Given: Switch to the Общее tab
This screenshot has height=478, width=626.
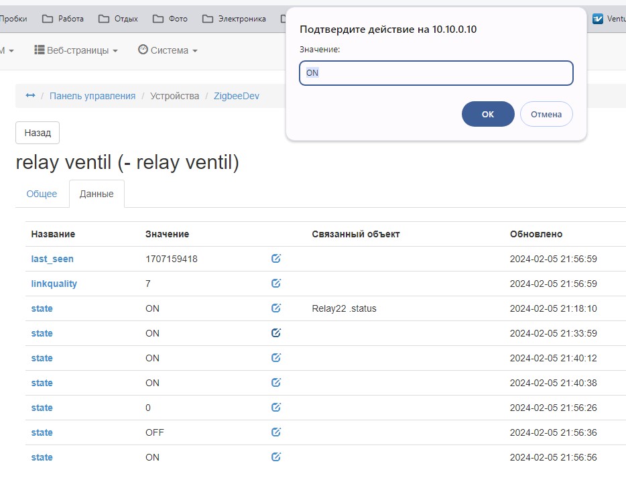Looking at the screenshot, I should pos(42,193).
